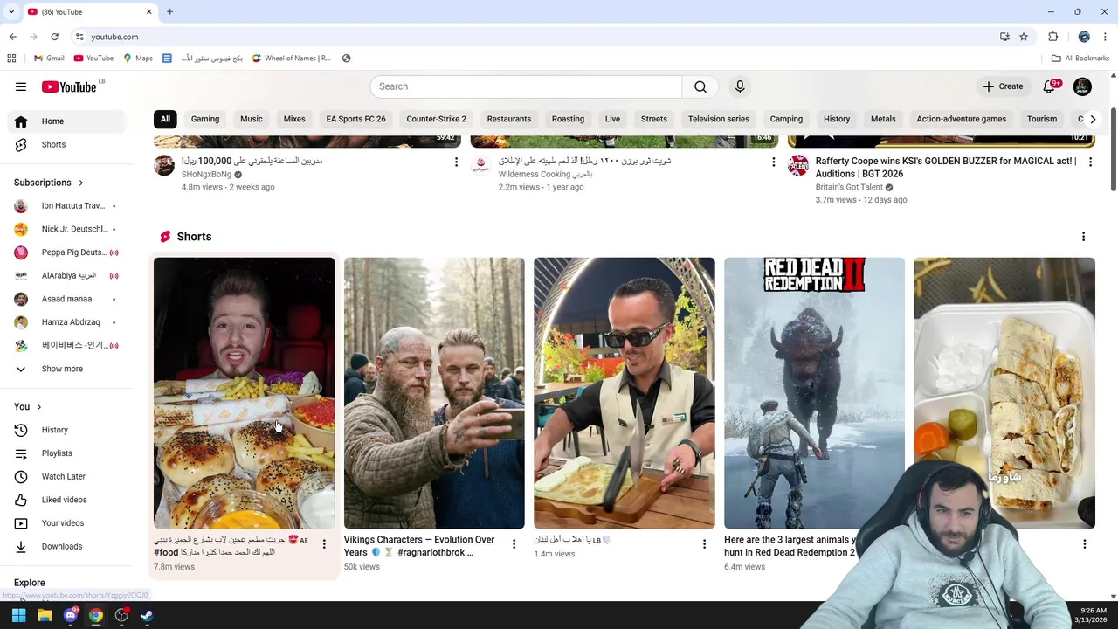The width and height of the screenshot is (1118, 629).
Task: Open options for Wilderness Cooking video
Action: click(773, 162)
